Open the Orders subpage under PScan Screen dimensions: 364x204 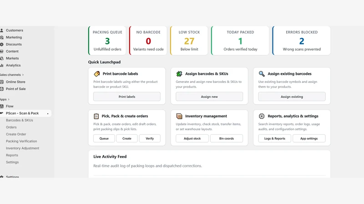(11, 127)
